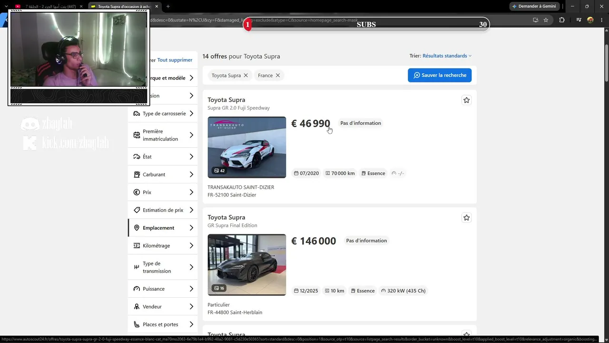Click the page vertical scrollbar

click(x=607, y=62)
